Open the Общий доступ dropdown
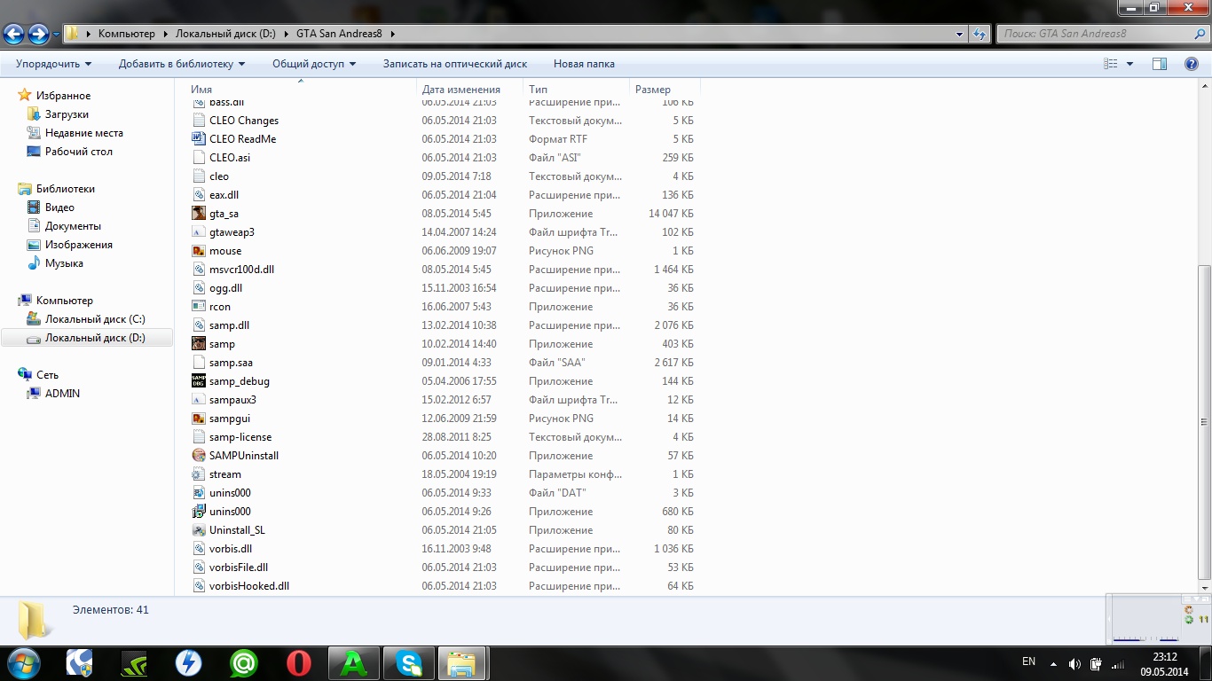 [314, 64]
